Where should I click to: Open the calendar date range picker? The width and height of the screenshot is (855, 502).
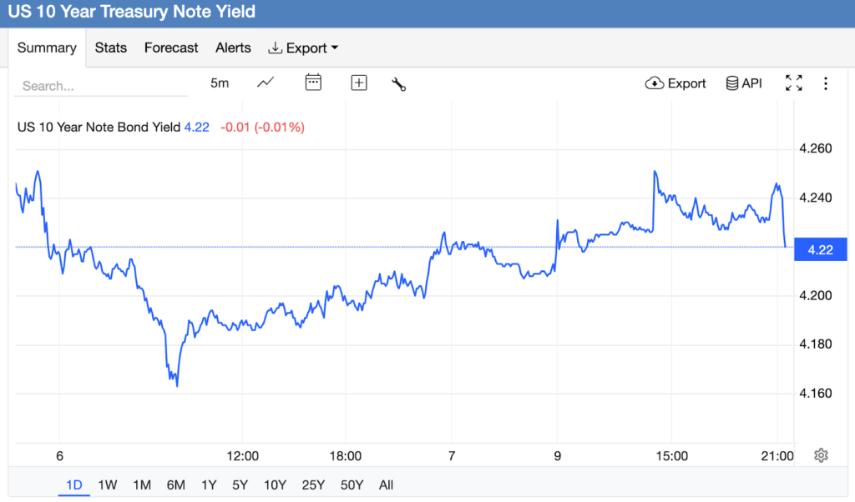point(313,83)
